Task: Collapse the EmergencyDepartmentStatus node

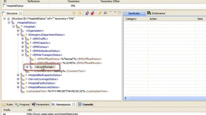Action: [x=18, y=35]
